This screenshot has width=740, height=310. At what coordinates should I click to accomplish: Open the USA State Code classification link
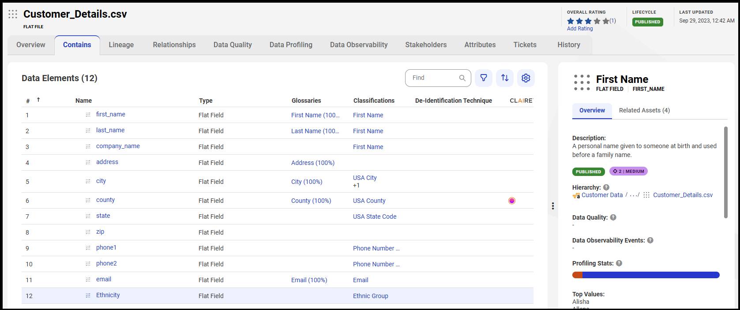(375, 217)
